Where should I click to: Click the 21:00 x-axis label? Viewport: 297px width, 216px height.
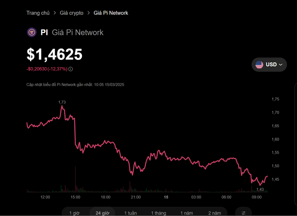[136, 197]
